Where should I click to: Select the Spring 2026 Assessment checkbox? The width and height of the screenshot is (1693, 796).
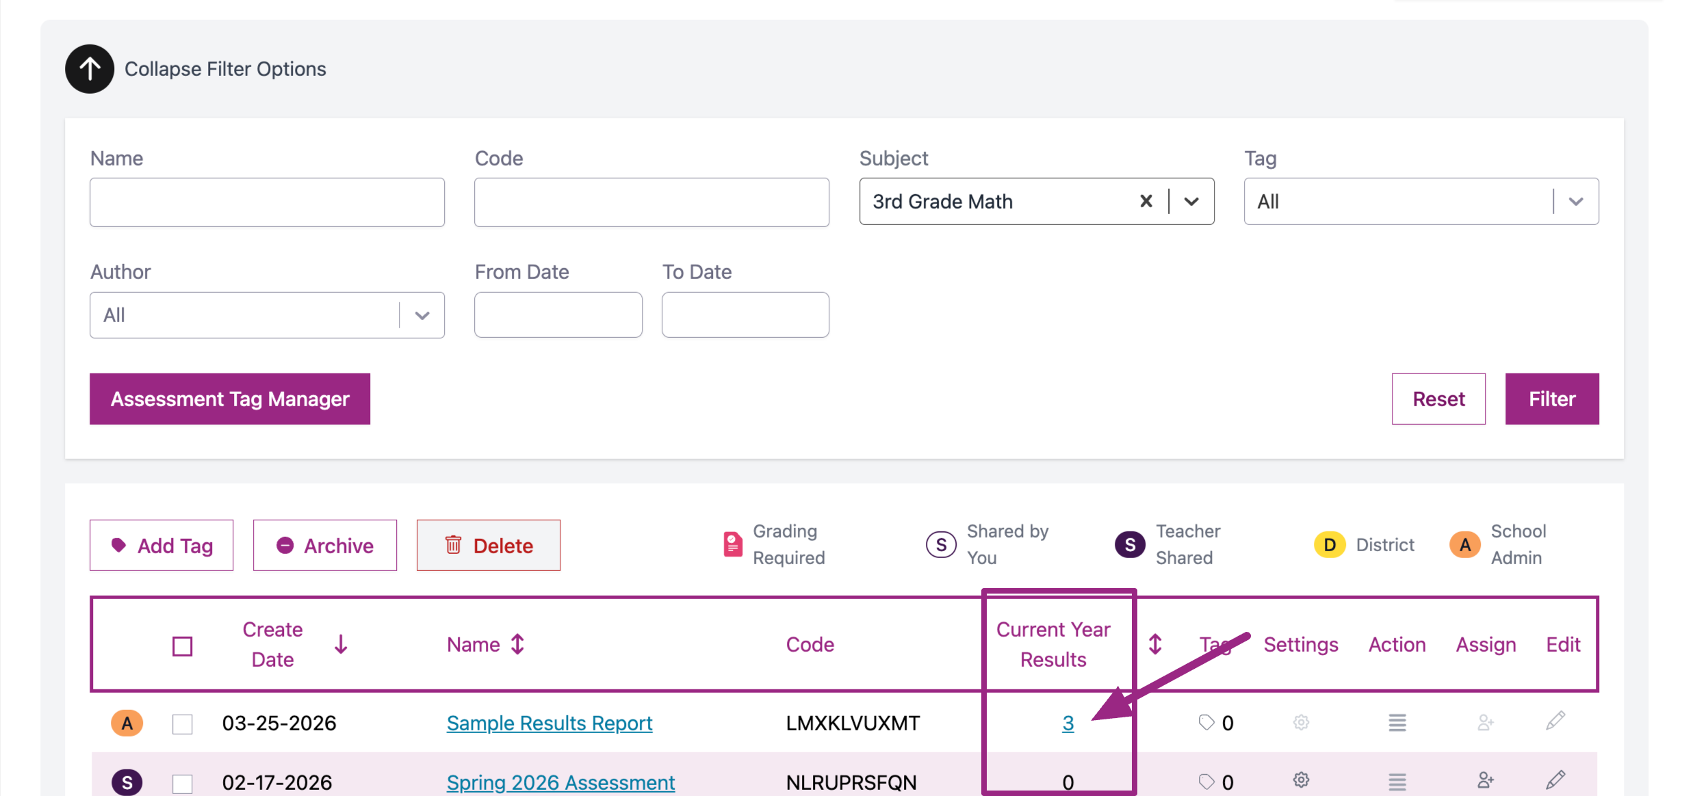(183, 782)
